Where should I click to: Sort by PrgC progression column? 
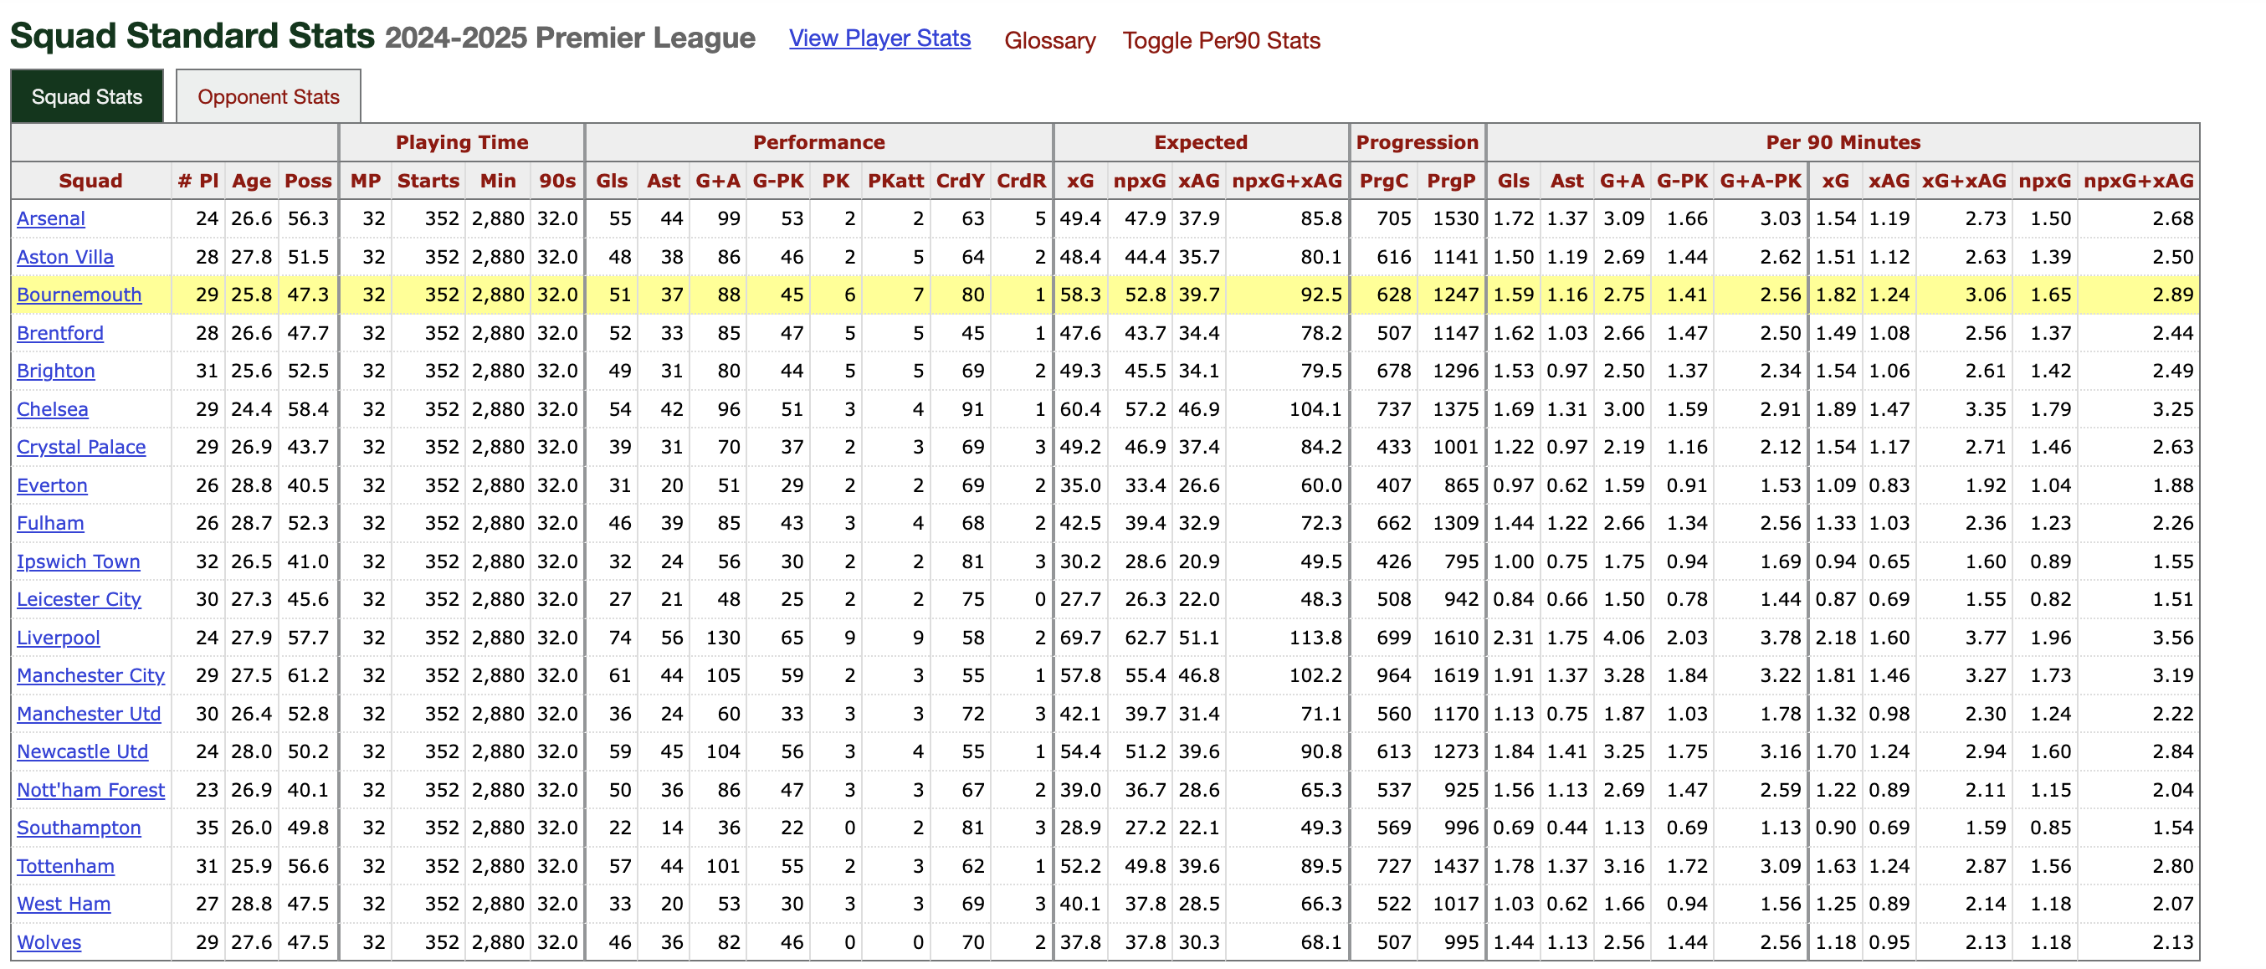[1384, 181]
